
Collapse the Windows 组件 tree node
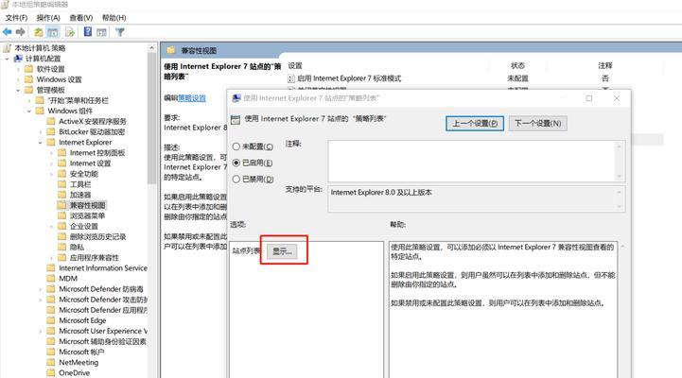pyautogui.click(x=29, y=111)
